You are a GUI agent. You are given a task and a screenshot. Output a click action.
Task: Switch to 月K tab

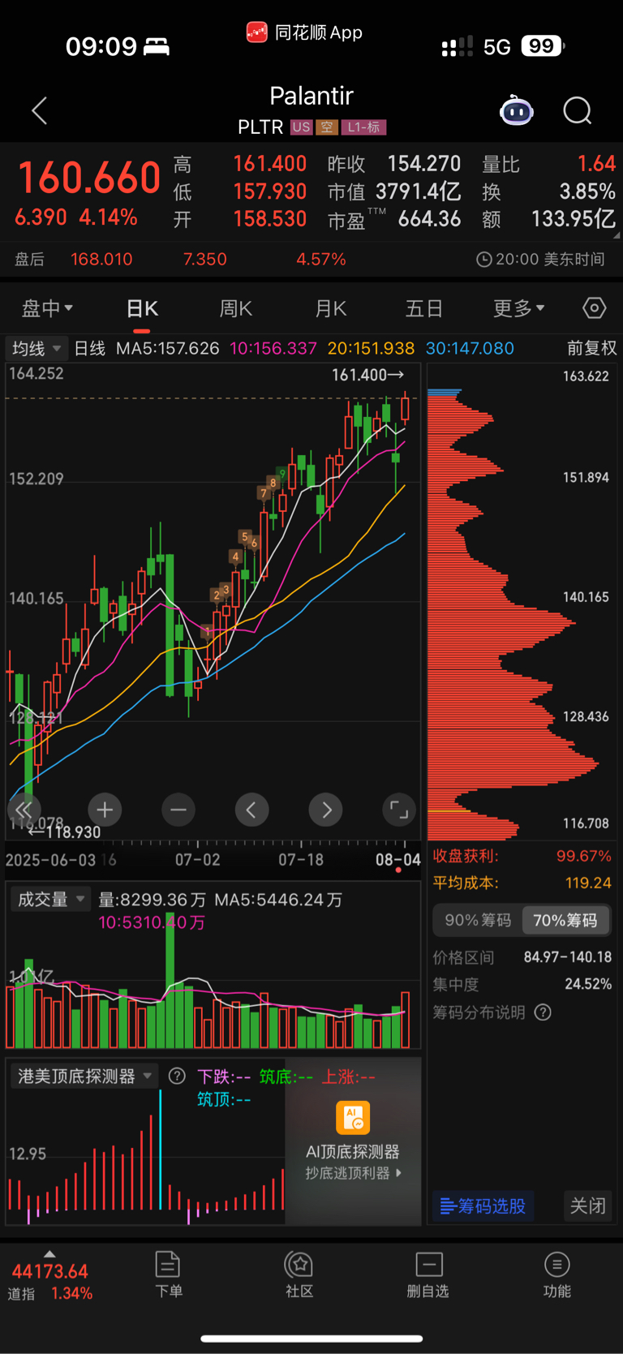tap(330, 308)
